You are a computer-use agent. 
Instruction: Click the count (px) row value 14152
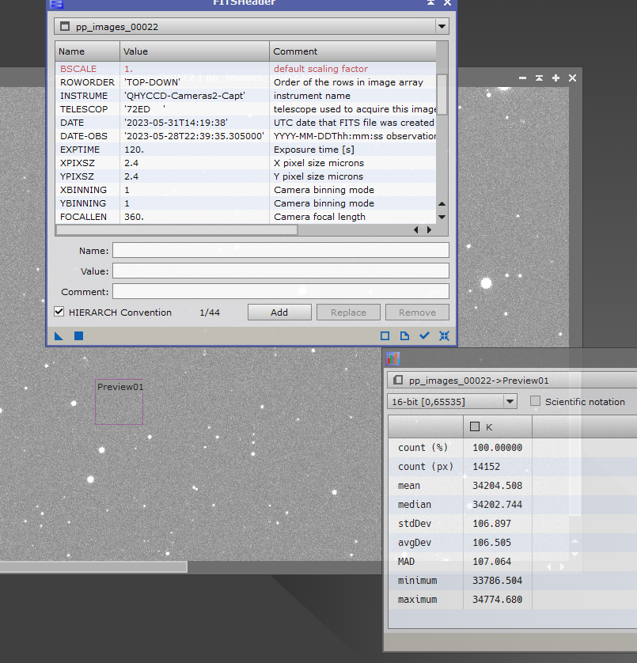pos(487,466)
